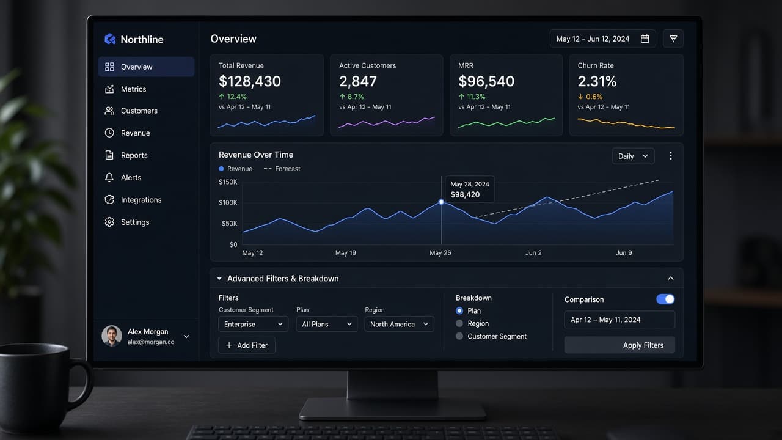Open the North America region dropdown
The height and width of the screenshot is (440, 782).
pyautogui.click(x=400, y=324)
